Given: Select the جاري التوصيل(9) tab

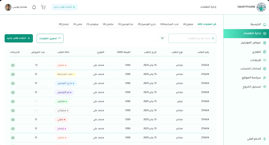Looking at the screenshot, I should tap(147, 24).
